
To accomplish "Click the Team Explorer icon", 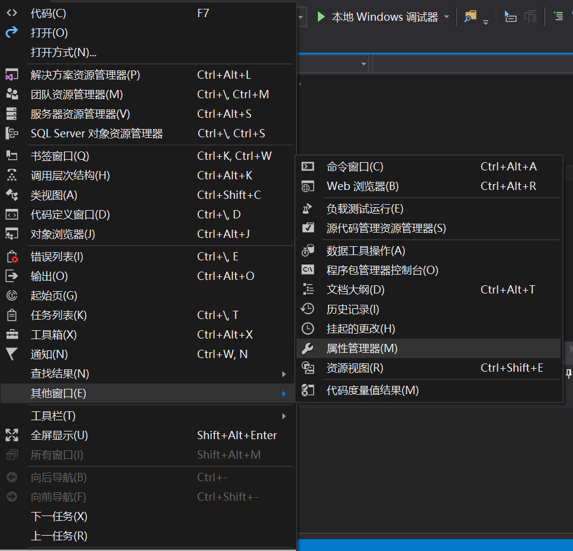I will [x=12, y=95].
